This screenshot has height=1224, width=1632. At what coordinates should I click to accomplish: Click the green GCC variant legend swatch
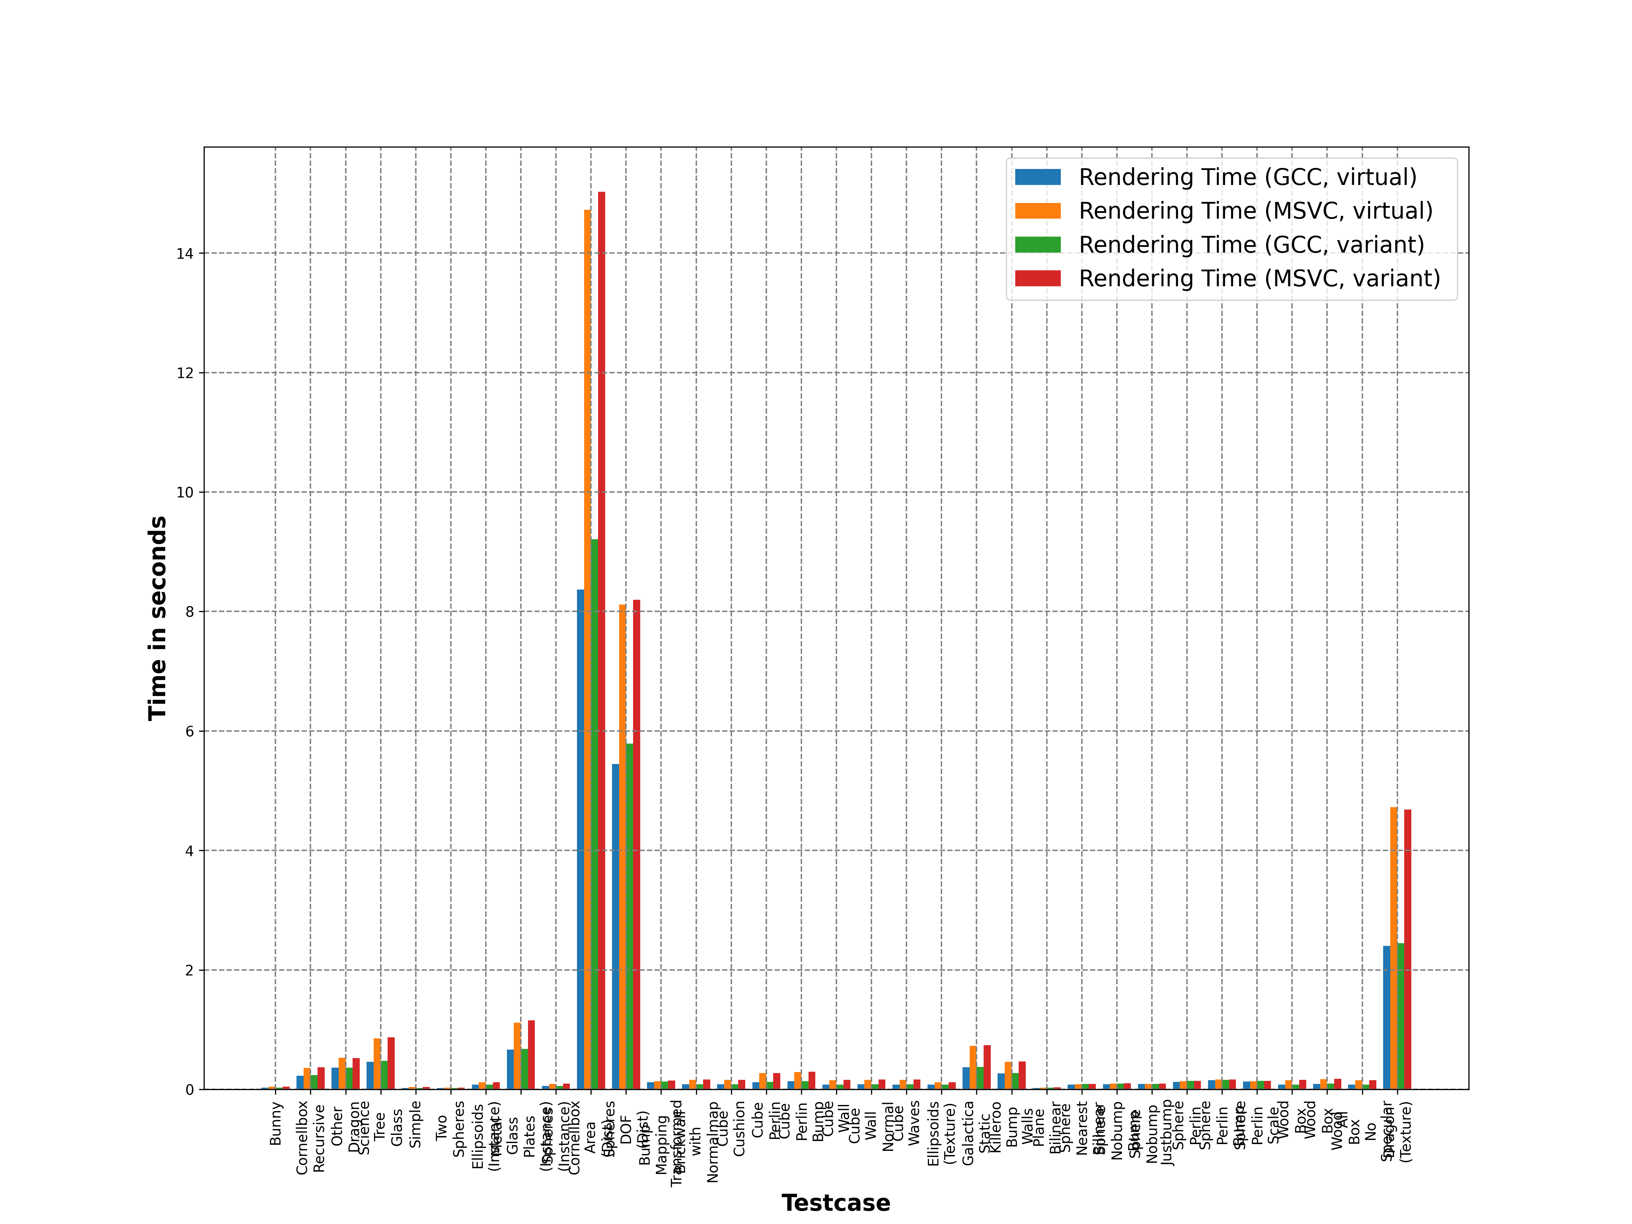[x=1037, y=245]
